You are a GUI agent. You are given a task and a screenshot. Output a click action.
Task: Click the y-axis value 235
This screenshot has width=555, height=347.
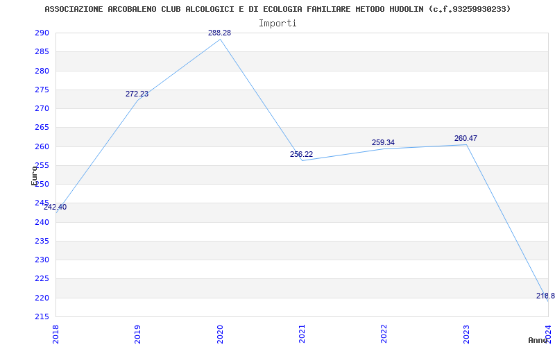click(x=42, y=241)
